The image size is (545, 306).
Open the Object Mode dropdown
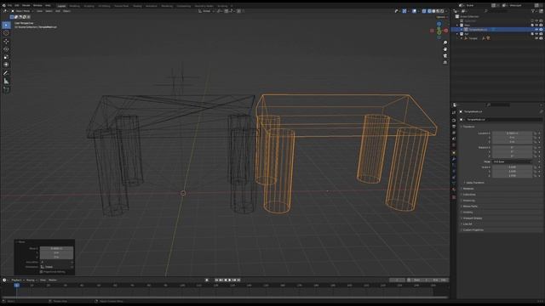coord(23,11)
